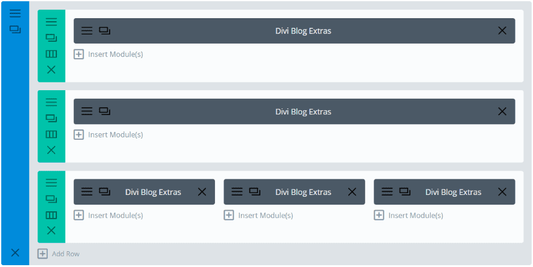
Task: Insert a module in third row's right column
Action: coord(409,216)
